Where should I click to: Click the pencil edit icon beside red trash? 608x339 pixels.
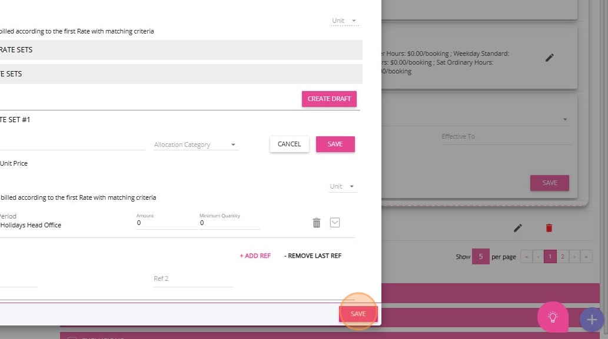coord(517,228)
